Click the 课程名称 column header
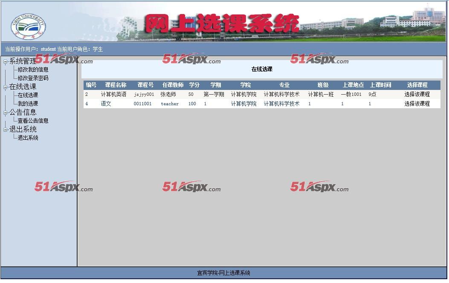The height and width of the screenshot is (283, 449). tap(116, 85)
